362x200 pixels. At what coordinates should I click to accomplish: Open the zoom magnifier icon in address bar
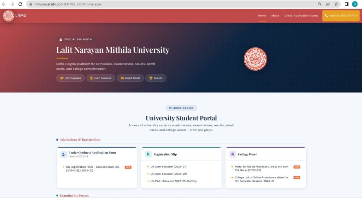[x=320, y=4]
